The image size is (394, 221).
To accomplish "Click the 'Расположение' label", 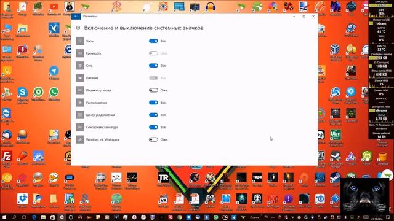I will [97, 103].
